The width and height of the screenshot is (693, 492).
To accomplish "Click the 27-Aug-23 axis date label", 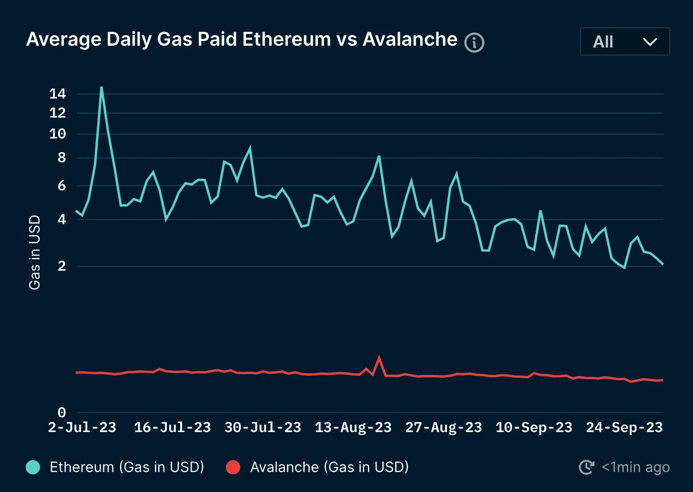I will [443, 427].
